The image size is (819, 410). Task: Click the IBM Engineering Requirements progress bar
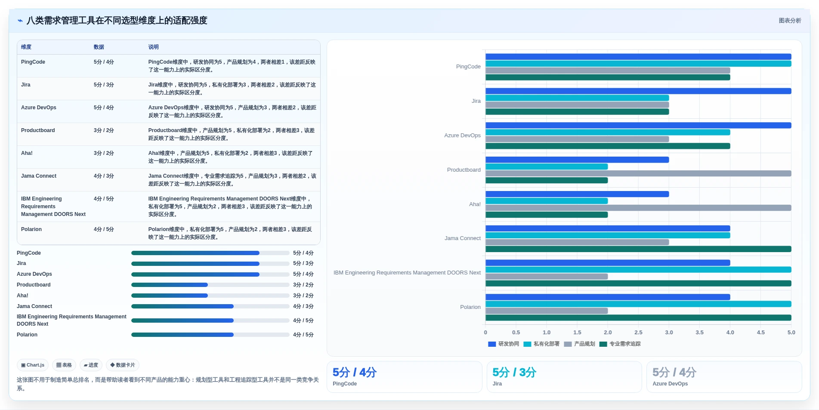coord(210,321)
